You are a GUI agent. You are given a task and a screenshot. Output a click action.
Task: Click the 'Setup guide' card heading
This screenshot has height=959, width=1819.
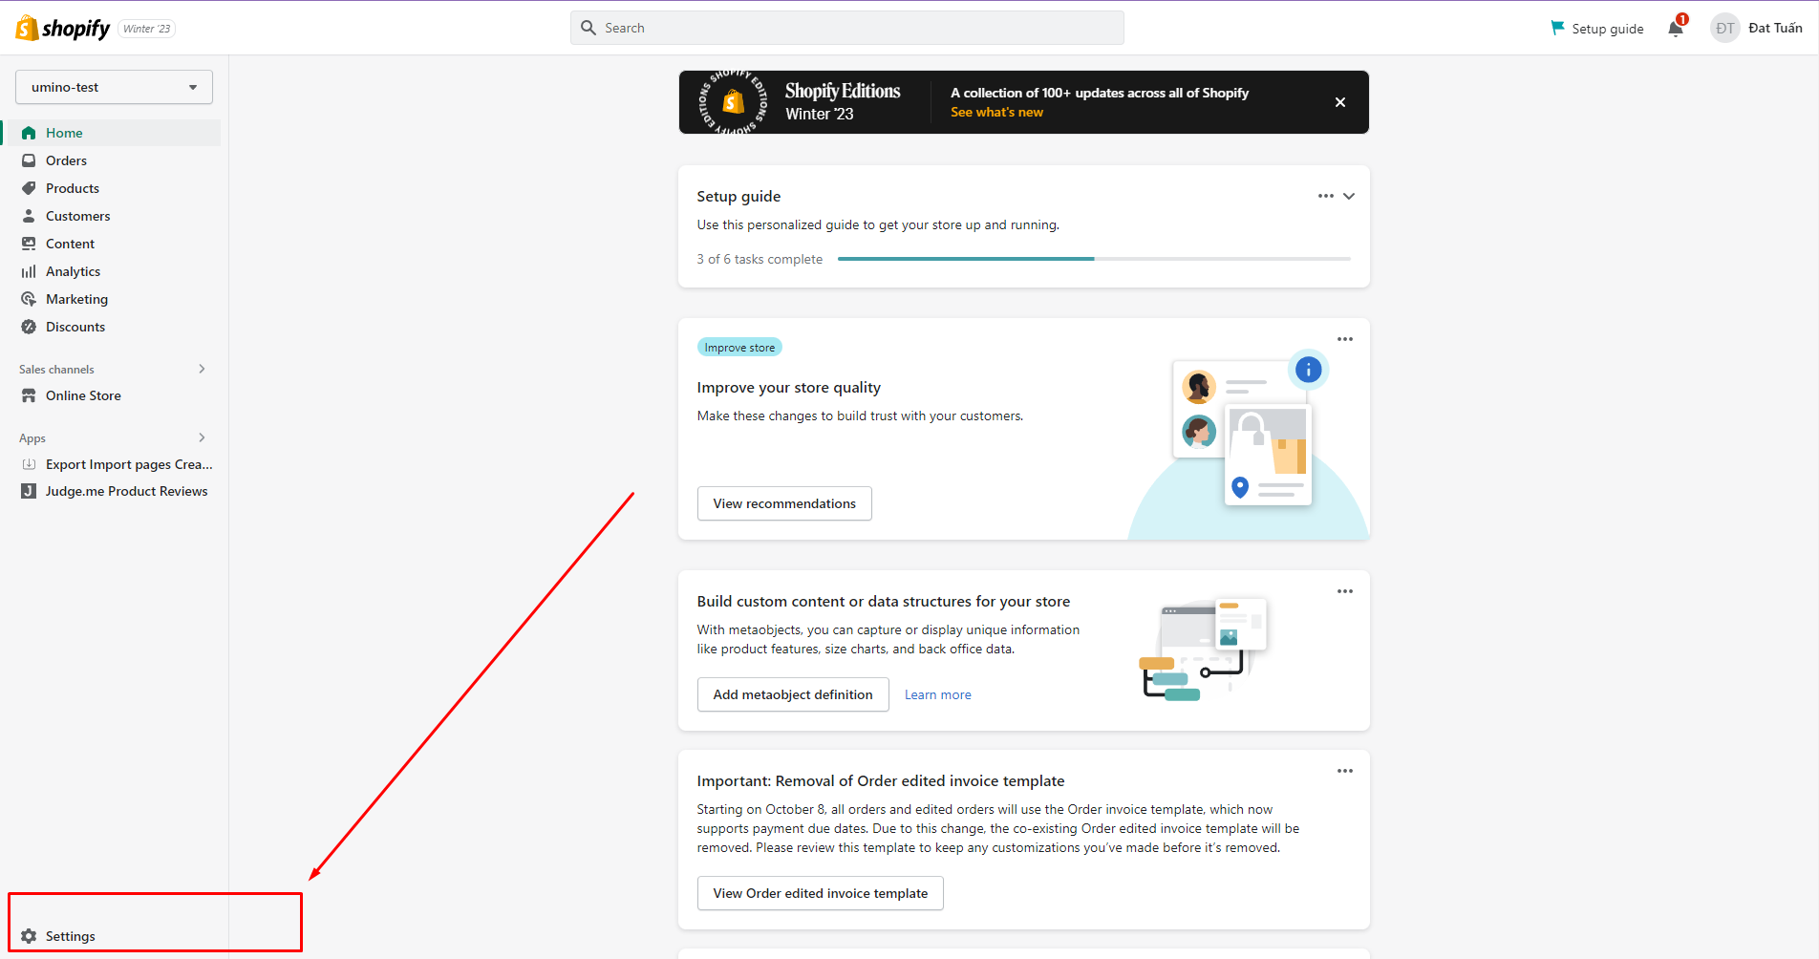point(738,196)
